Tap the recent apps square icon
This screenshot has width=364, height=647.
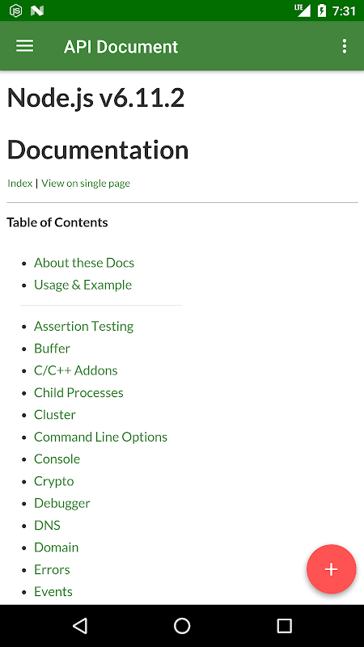284,625
